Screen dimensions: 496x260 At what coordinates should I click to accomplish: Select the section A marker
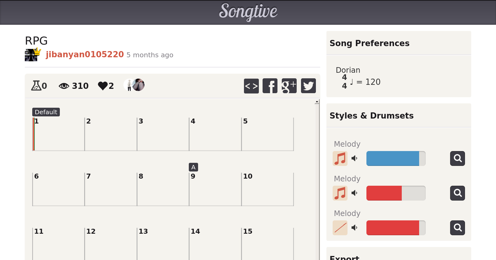pos(193,167)
